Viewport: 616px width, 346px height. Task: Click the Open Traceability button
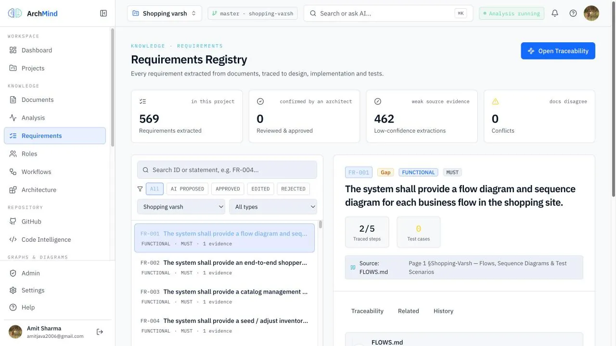pos(558,51)
